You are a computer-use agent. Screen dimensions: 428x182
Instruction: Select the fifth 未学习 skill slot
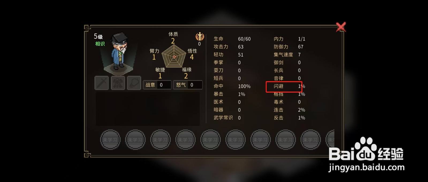[x=210, y=140]
